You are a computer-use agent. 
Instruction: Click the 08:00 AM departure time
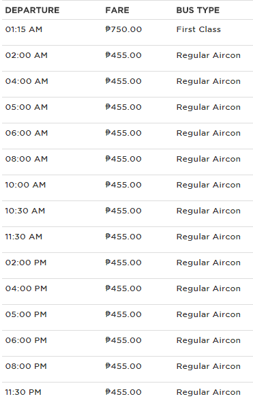[27, 159]
